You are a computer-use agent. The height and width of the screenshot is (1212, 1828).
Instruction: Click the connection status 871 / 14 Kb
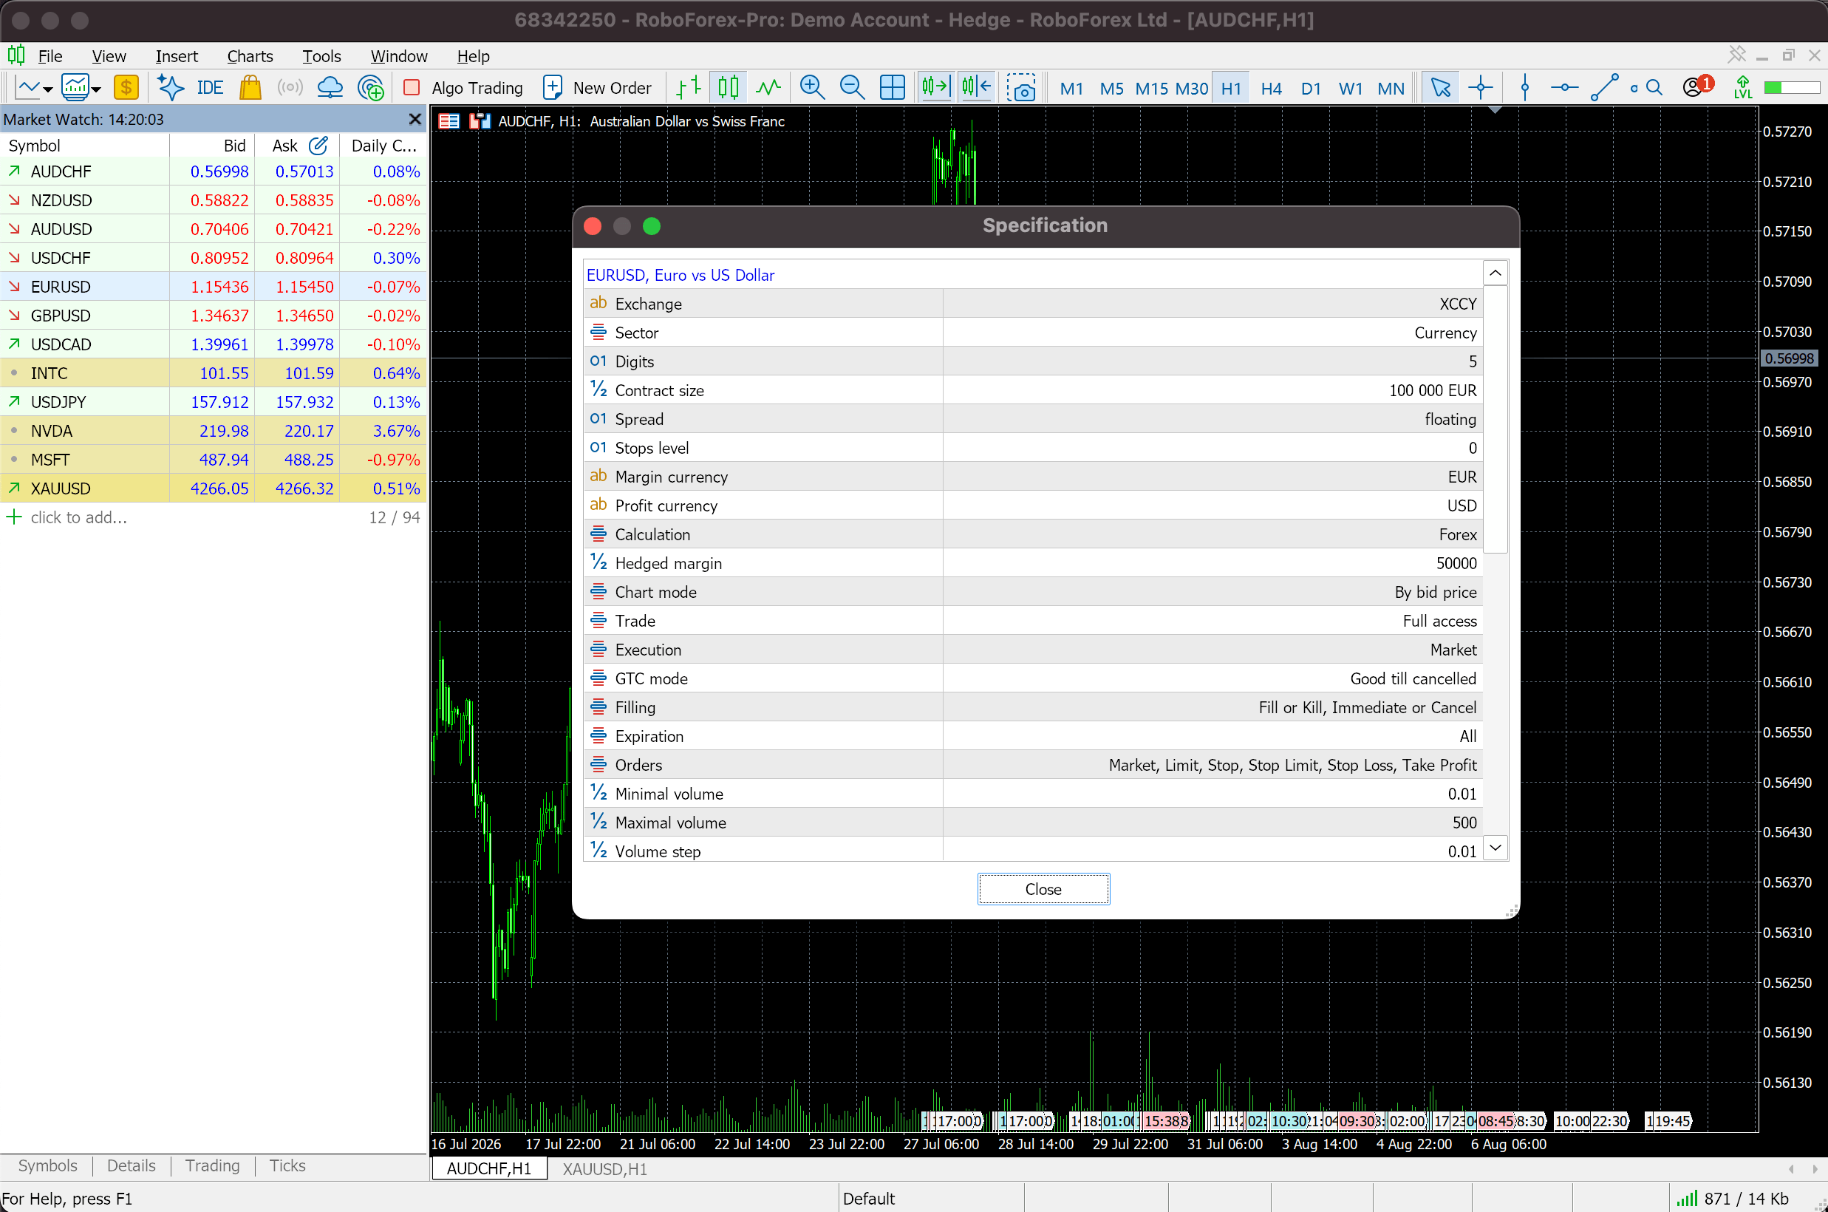pos(1732,1198)
